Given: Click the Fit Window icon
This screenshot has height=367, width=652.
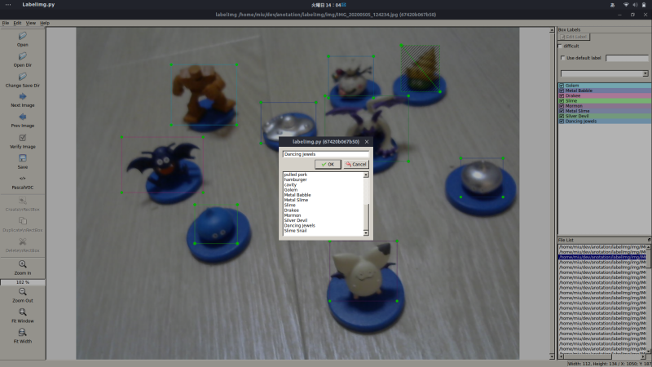Looking at the screenshot, I should coord(23,312).
